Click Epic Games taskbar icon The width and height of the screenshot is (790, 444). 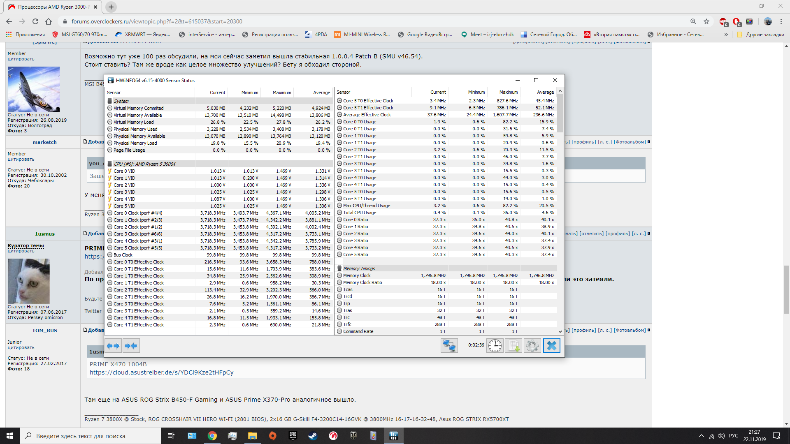[293, 436]
